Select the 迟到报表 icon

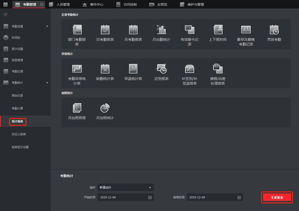161,69
